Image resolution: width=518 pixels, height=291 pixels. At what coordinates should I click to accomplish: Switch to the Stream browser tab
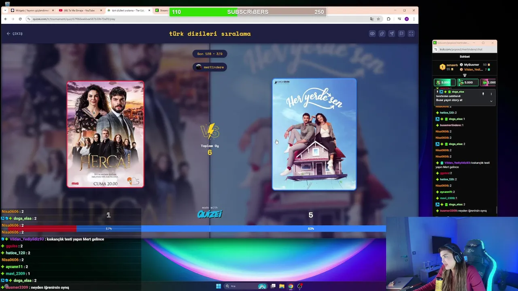click(x=161, y=10)
